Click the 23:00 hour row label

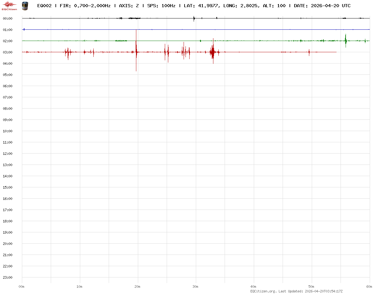[x=8, y=277]
